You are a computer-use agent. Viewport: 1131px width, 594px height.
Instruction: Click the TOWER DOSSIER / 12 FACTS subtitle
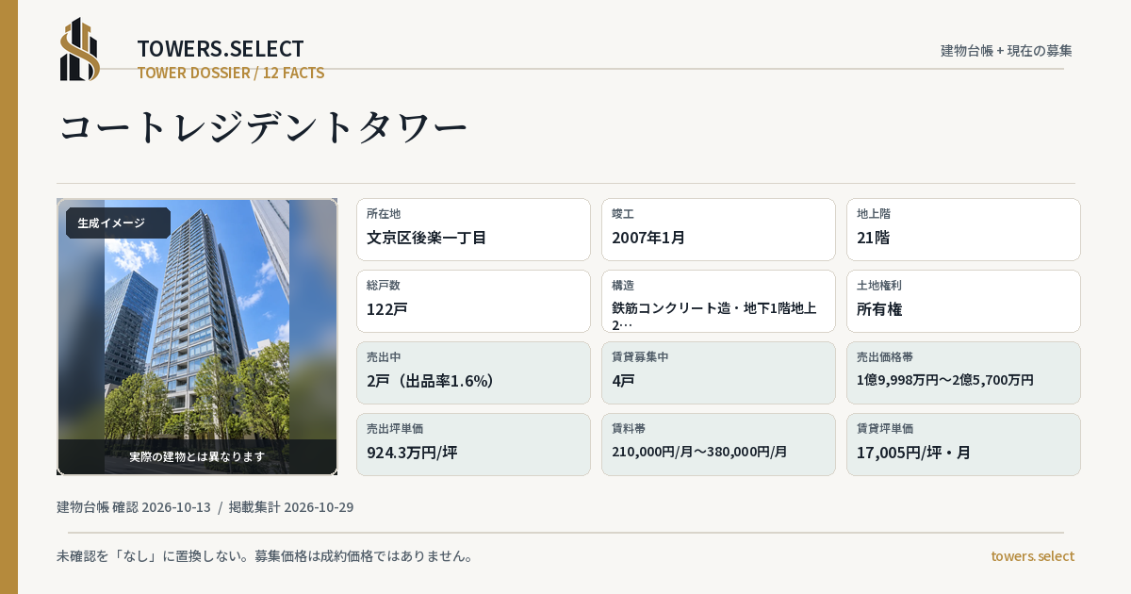click(x=231, y=73)
